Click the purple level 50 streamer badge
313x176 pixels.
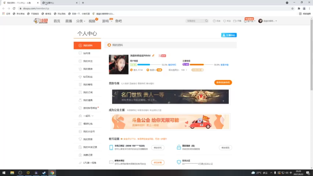pos(185,65)
